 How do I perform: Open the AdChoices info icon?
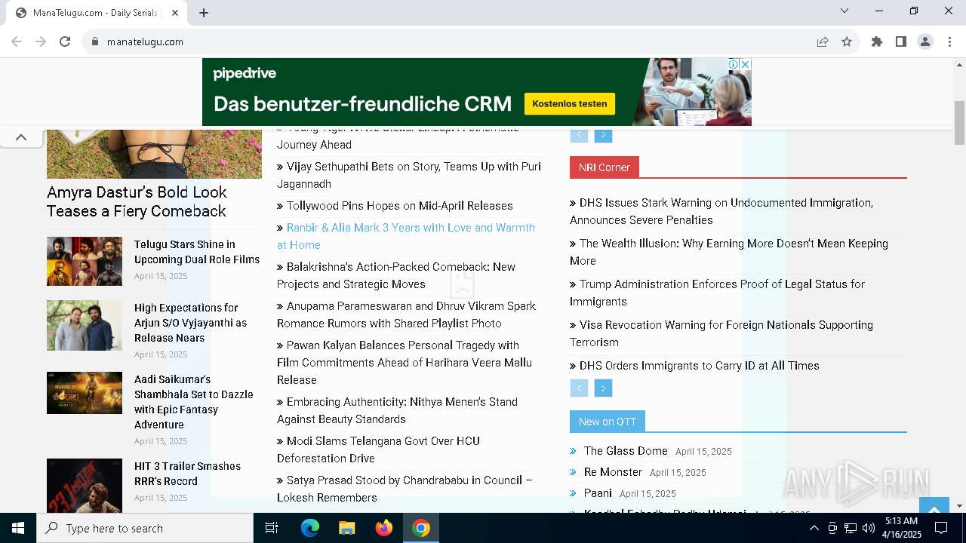(x=734, y=64)
